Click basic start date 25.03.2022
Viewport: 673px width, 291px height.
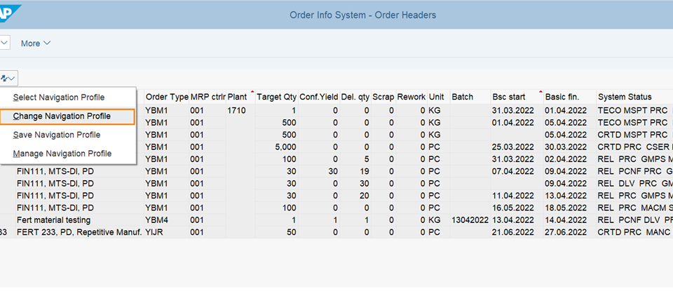(x=513, y=147)
